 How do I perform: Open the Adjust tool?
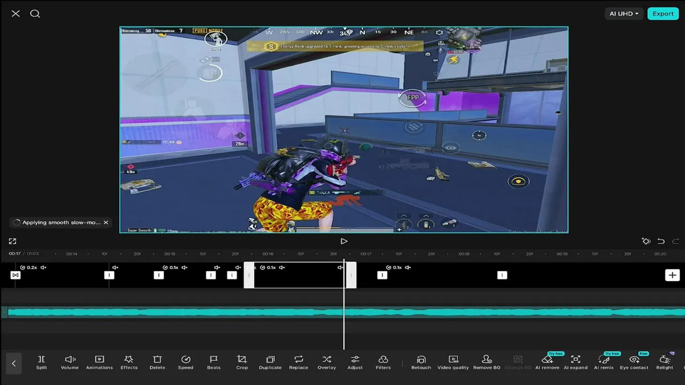tap(355, 362)
